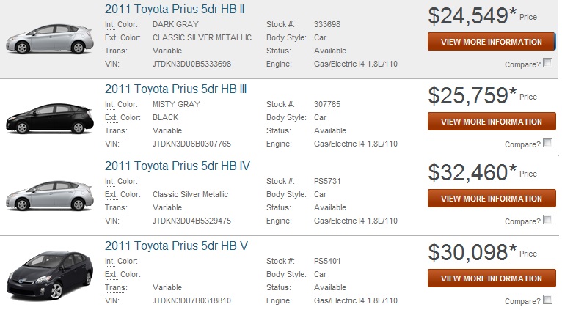Image resolution: width=562 pixels, height=310 pixels.
Task: View more information for the $32,460 Prius
Action: point(492,199)
